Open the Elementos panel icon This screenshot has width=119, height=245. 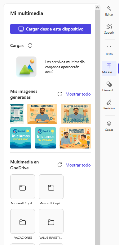coord(109,87)
